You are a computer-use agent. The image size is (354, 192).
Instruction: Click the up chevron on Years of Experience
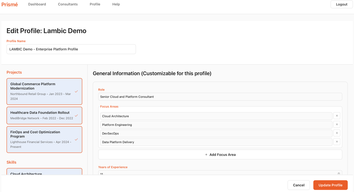(x=339, y=173)
